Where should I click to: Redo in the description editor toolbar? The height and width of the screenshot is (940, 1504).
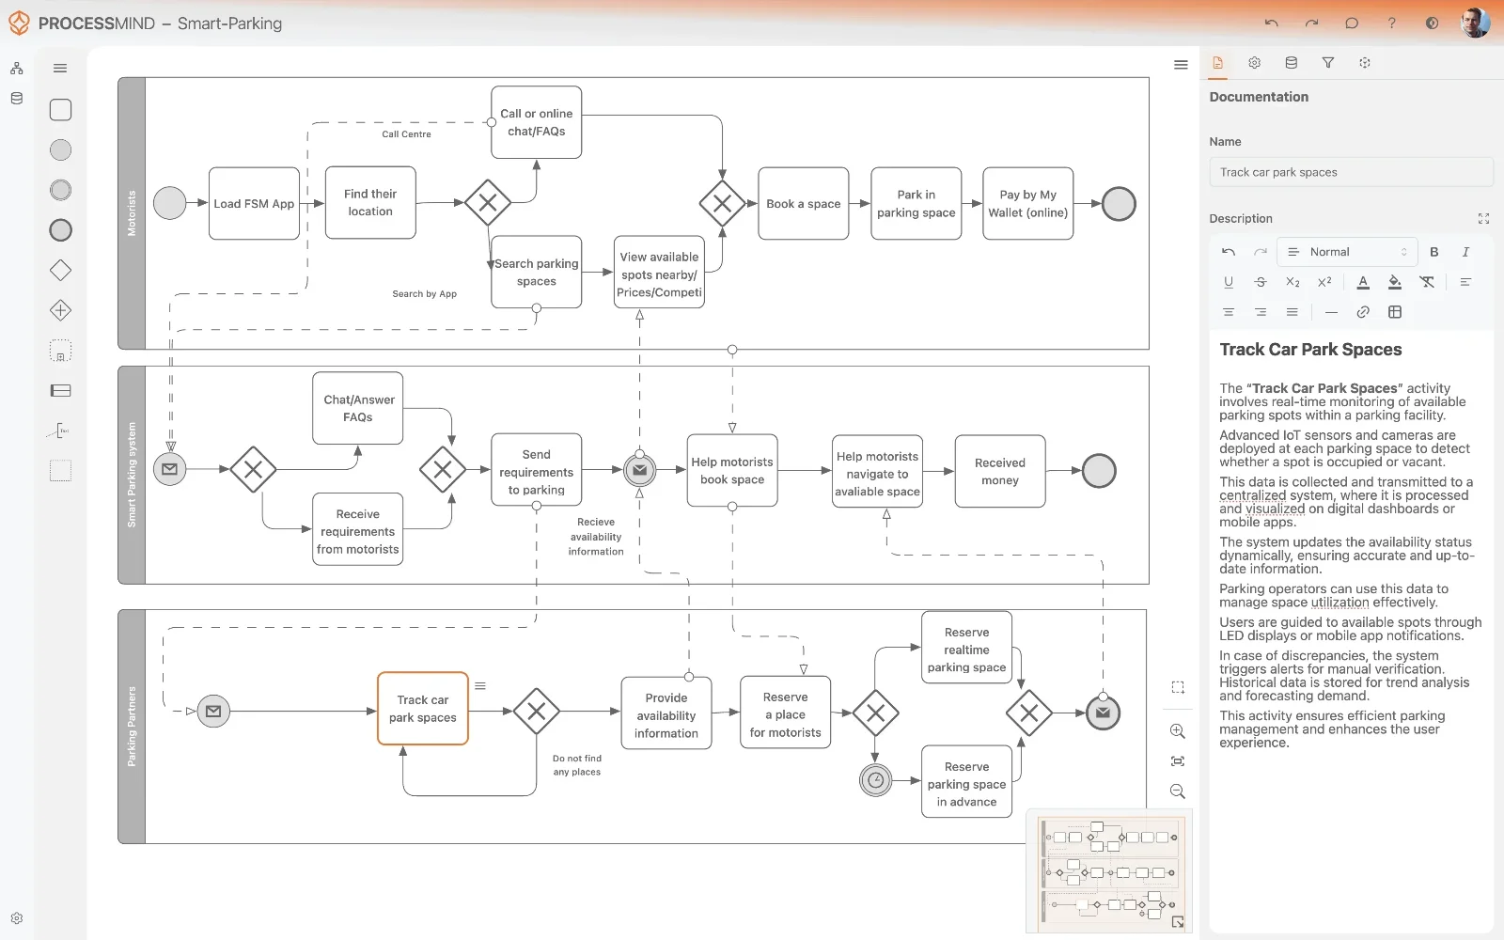pyautogui.click(x=1261, y=252)
